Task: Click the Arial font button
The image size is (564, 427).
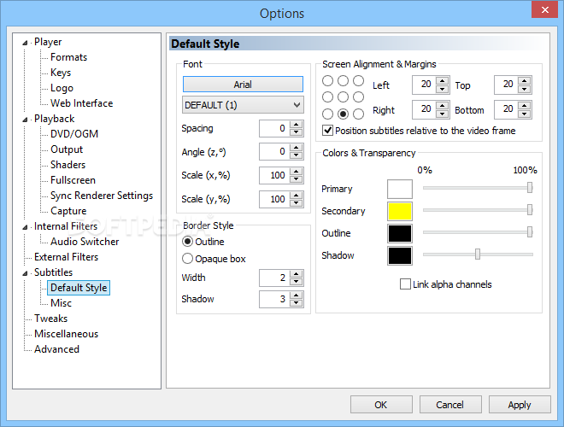Action: [243, 85]
